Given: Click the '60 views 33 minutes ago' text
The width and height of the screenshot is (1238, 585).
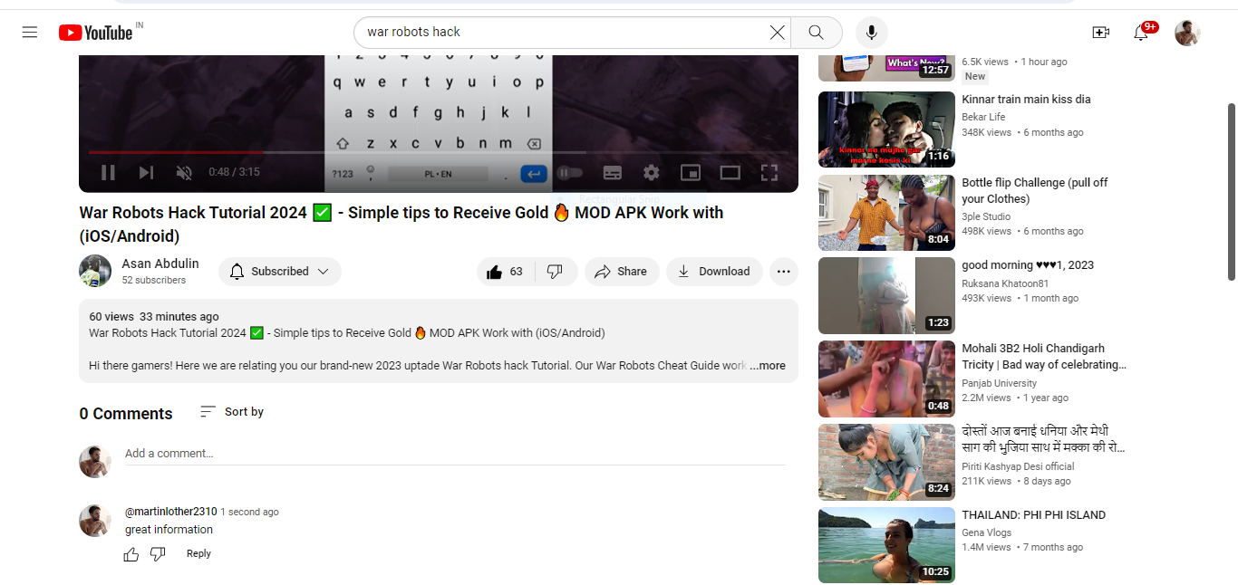Looking at the screenshot, I should (x=154, y=317).
